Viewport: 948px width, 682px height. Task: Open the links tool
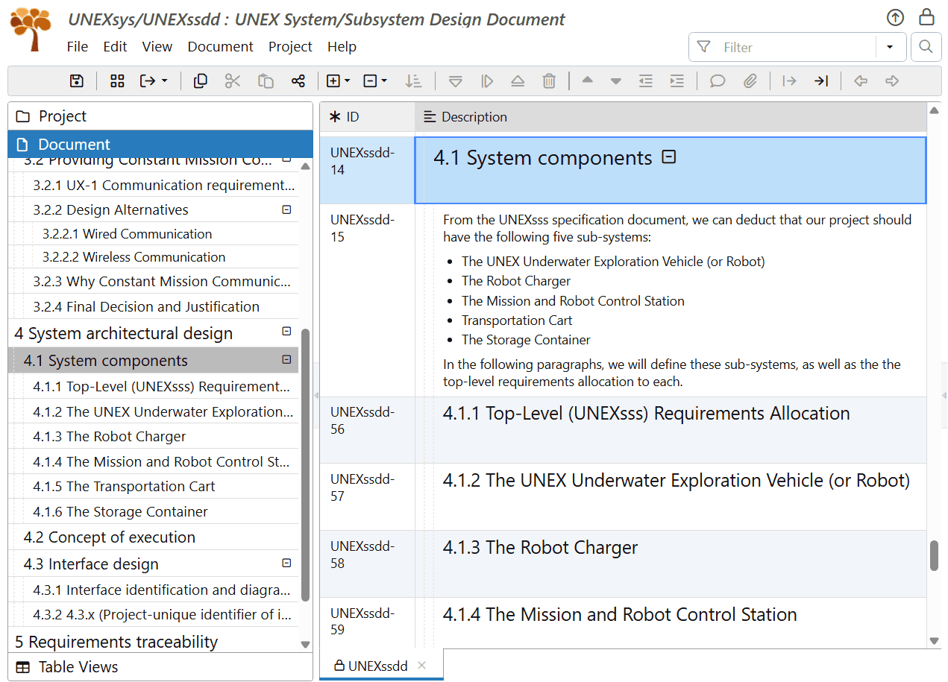click(x=298, y=80)
